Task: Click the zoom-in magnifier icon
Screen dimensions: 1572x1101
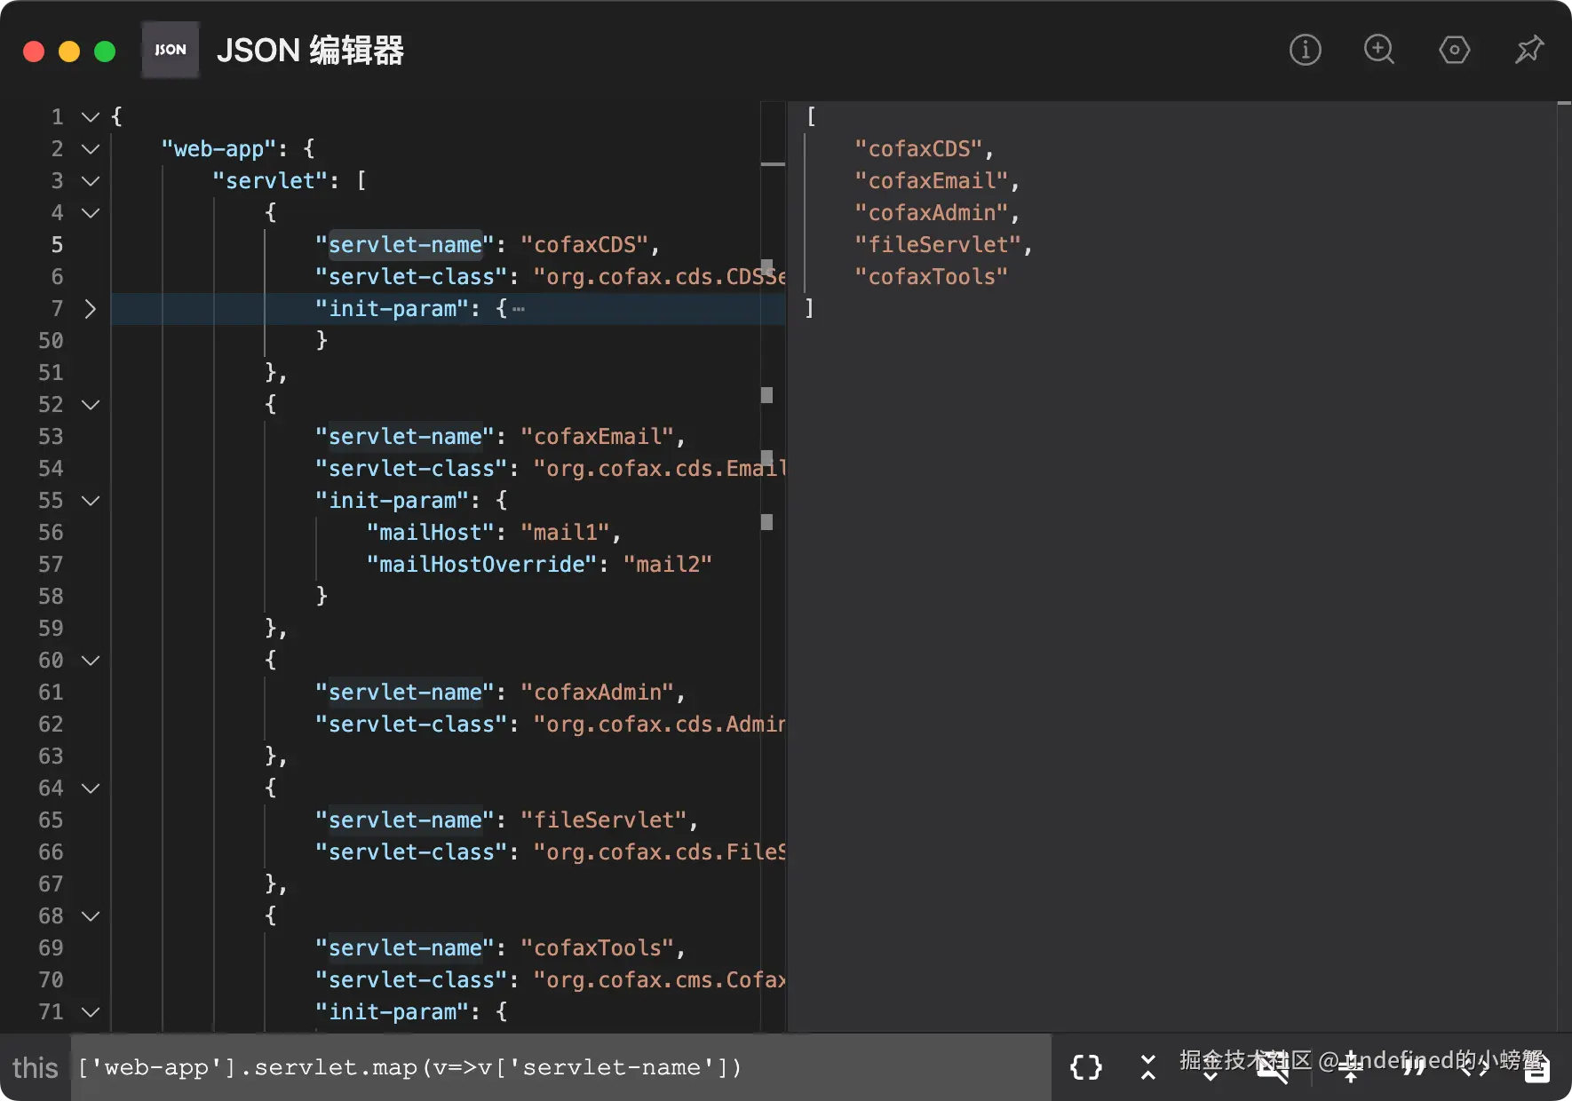Action: click(1379, 50)
